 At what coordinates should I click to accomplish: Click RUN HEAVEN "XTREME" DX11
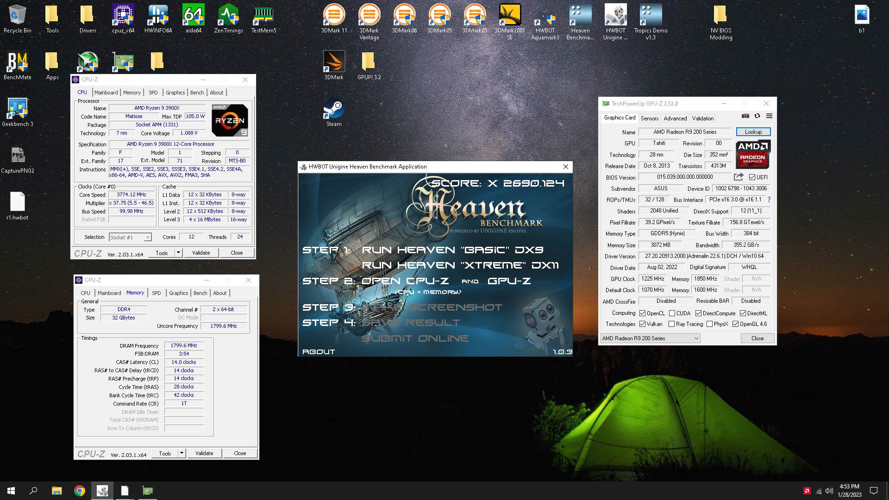(460, 265)
